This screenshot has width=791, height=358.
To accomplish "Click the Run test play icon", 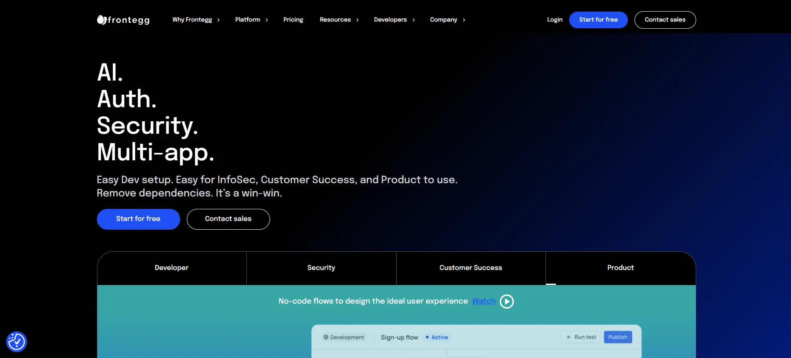I will pyautogui.click(x=569, y=337).
